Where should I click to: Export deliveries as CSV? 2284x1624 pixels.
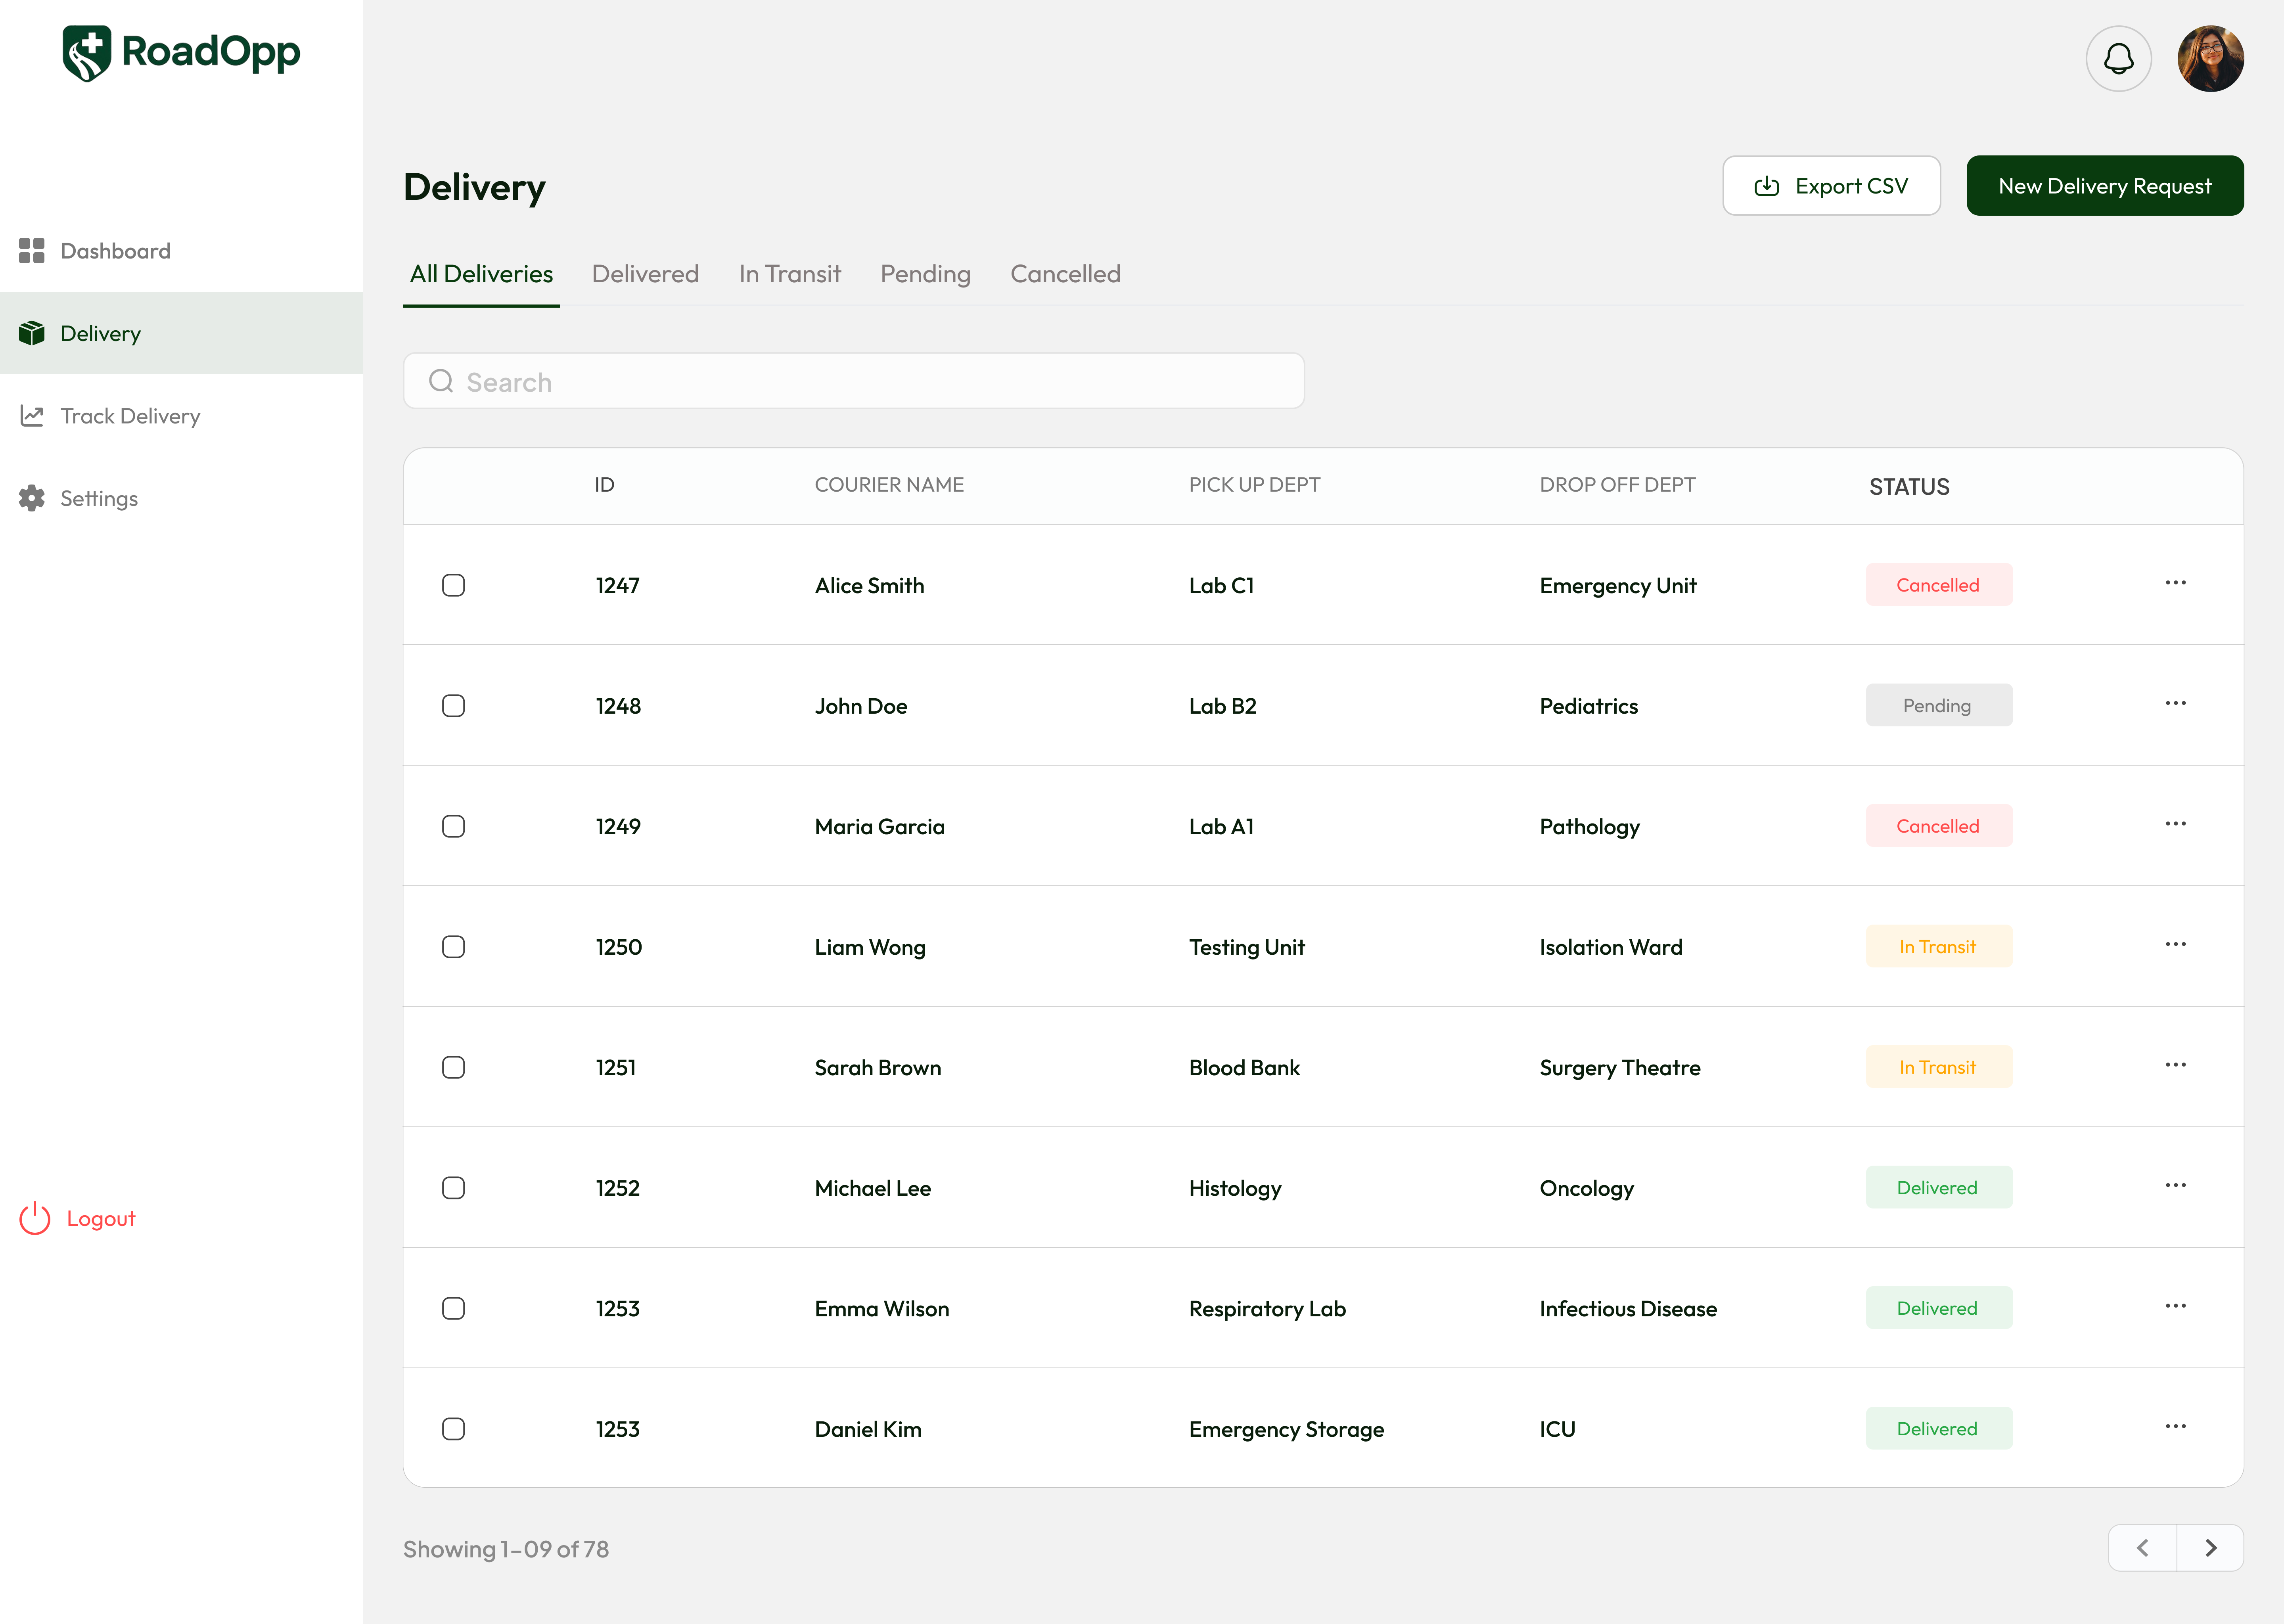point(1831,185)
